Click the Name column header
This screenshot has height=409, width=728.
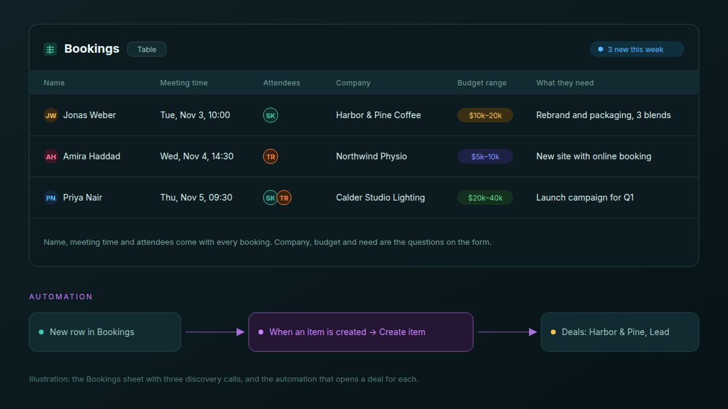coord(54,83)
